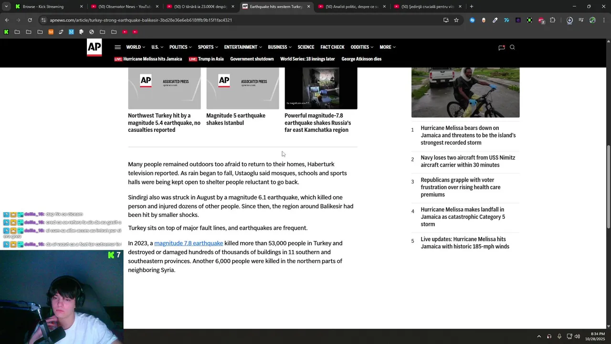The width and height of the screenshot is (611, 344).
Task: Click the cyclist photo in most-read sidebar
Action: tap(465, 93)
